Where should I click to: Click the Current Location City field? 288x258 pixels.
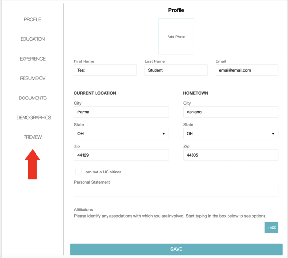pos(121,112)
